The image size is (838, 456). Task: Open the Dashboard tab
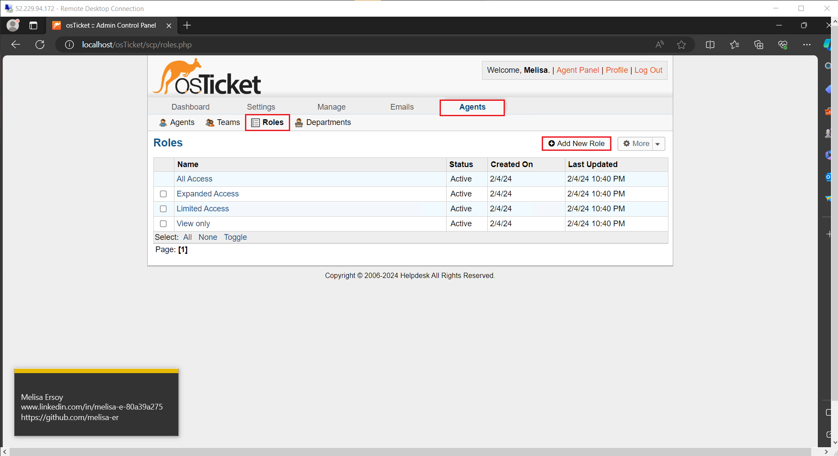(x=190, y=107)
